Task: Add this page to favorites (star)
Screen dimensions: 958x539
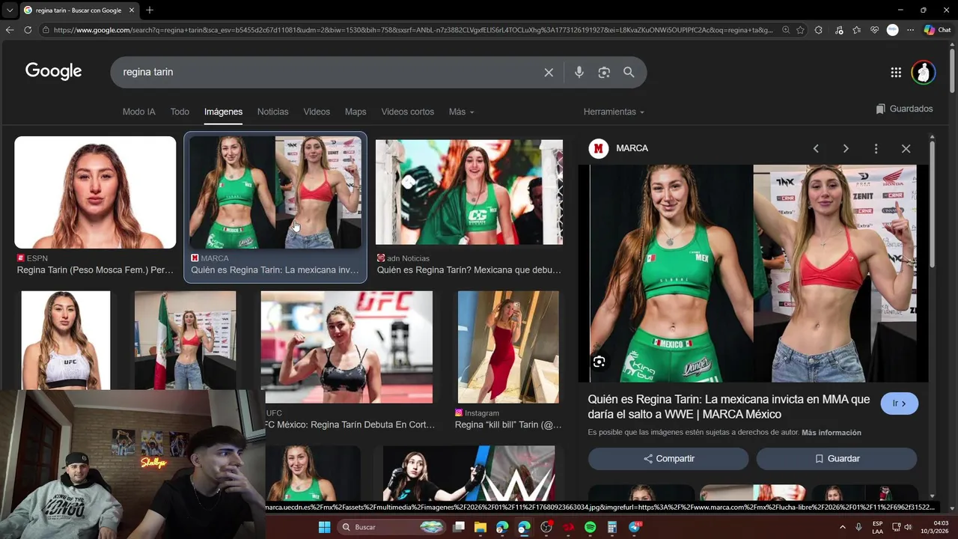Action: pos(800,30)
